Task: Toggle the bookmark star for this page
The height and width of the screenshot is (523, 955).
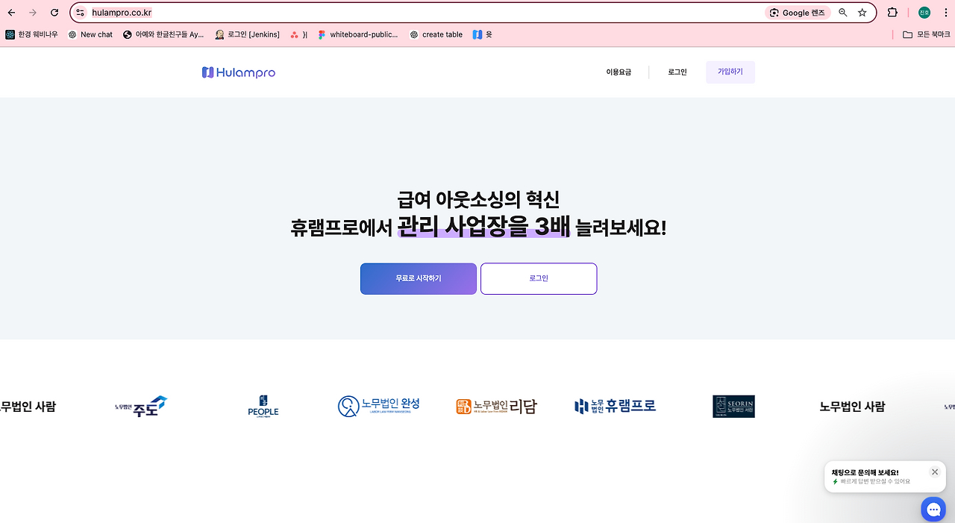Action: click(862, 12)
